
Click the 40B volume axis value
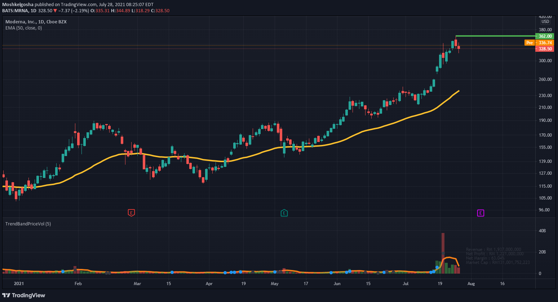pyautogui.click(x=542, y=231)
